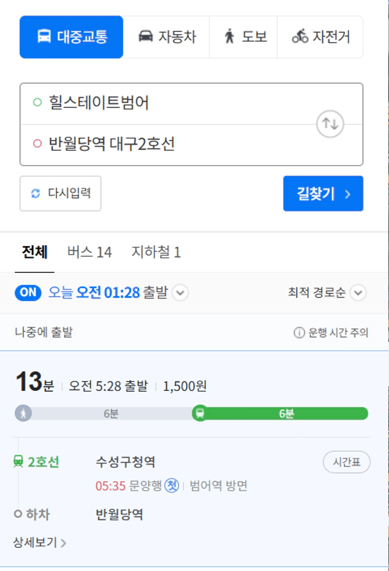The height and width of the screenshot is (571, 389).
Task: Click the green subway icon on route bar
Action: (200, 413)
